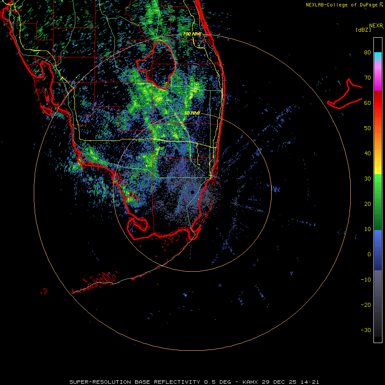Click the 80 value on the color scale
This screenshot has width=385, height=385.
[367, 53]
